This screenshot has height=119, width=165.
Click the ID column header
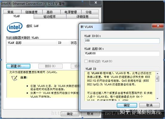[x=63, y=43]
